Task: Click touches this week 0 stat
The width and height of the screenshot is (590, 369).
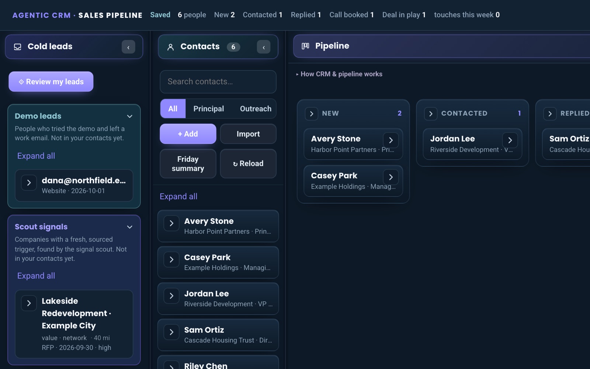Action: (x=467, y=15)
